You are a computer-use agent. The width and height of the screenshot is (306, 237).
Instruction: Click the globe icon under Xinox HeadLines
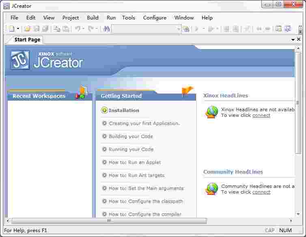(x=212, y=112)
